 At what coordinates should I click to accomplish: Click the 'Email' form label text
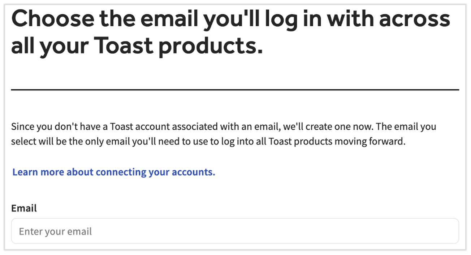tap(24, 208)
